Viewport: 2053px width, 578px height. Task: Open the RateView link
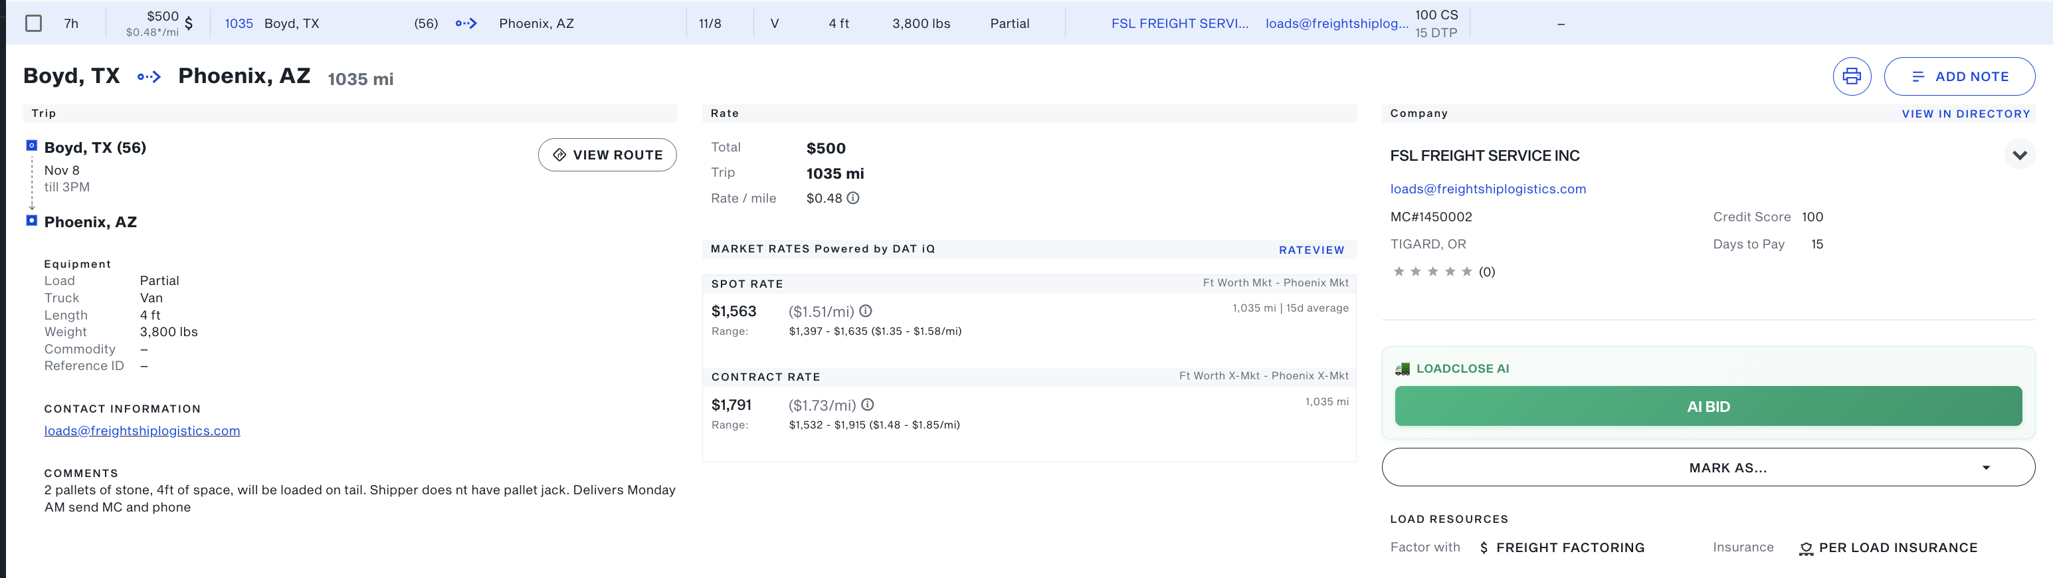[x=1311, y=250]
